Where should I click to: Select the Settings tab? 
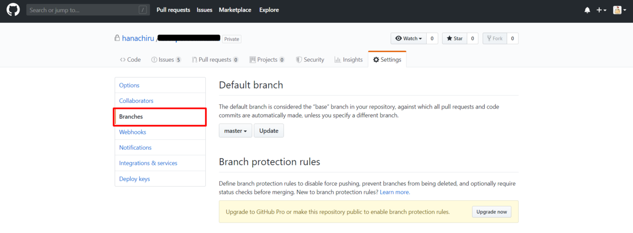pos(387,60)
